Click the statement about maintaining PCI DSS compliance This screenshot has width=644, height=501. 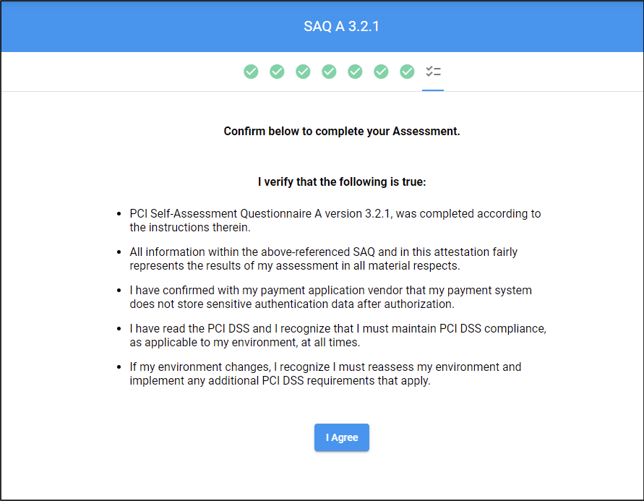tap(338, 335)
